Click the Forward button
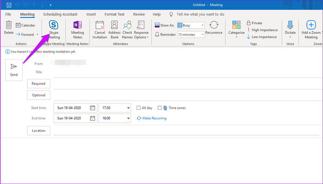The image size is (323, 184). 25,35
